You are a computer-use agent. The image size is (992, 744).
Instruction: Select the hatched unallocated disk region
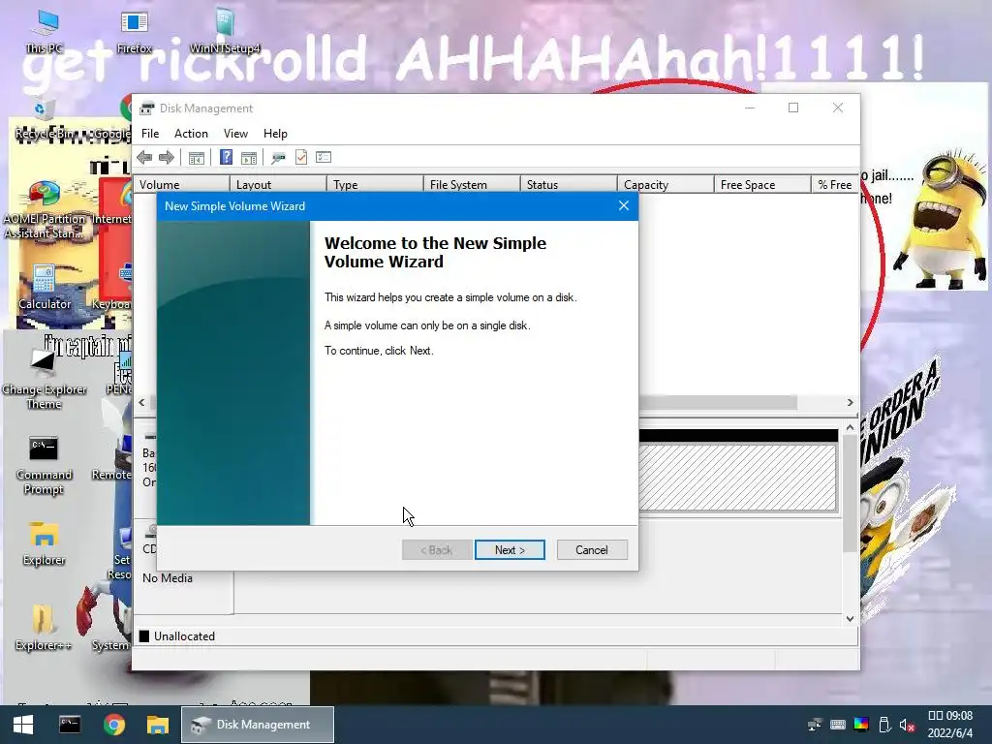(x=737, y=477)
